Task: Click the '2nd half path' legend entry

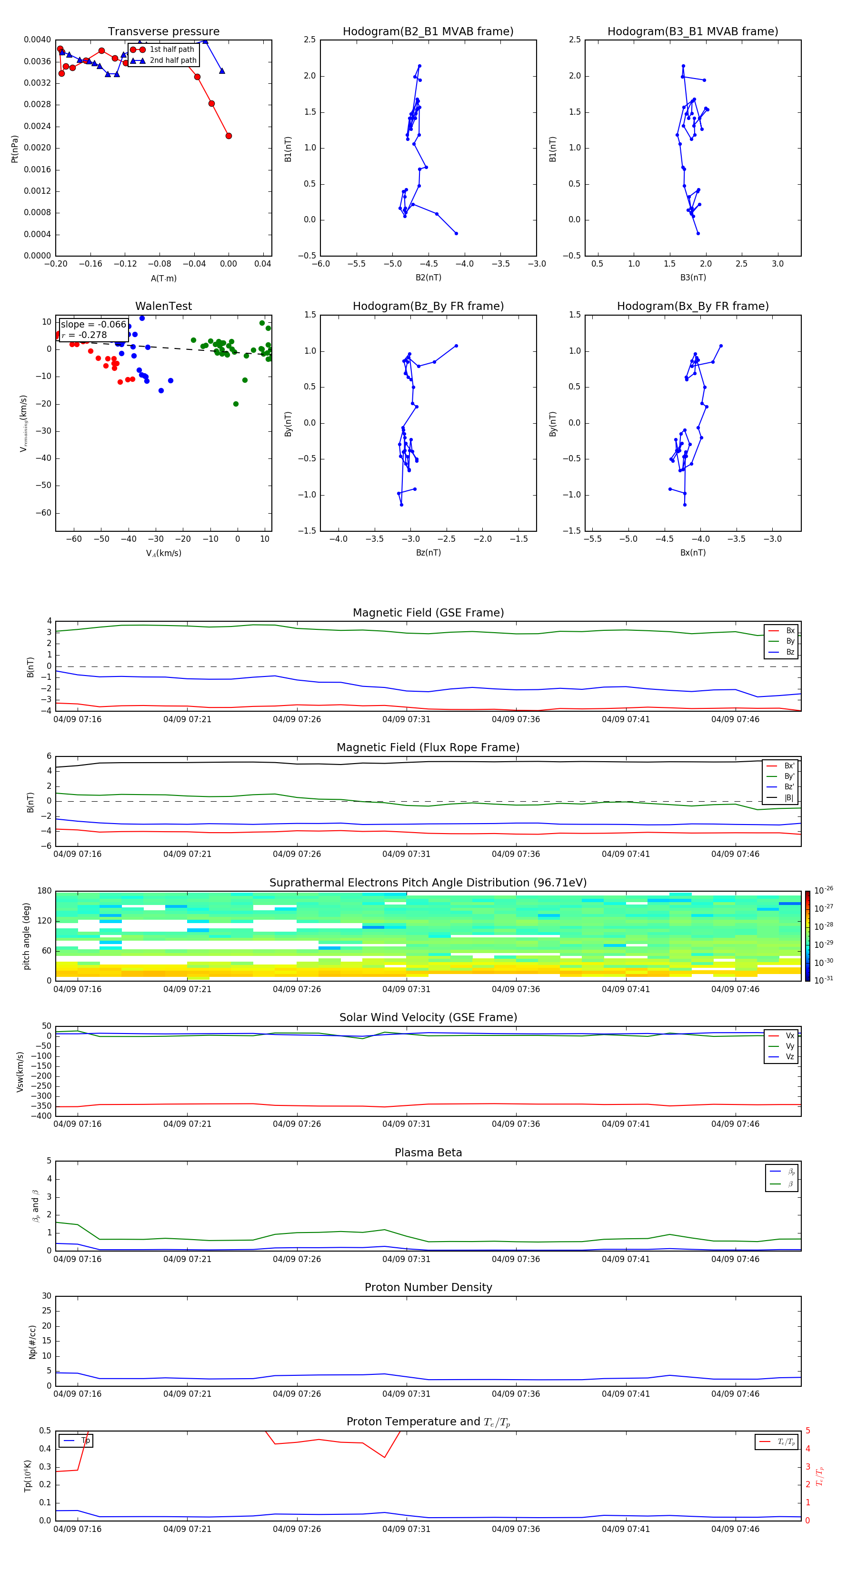Action: pyautogui.click(x=164, y=60)
